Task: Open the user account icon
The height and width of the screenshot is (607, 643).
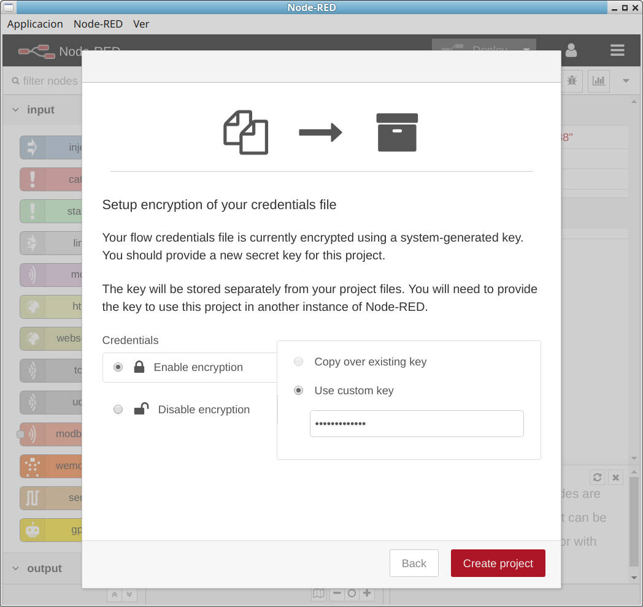Action: 571,51
